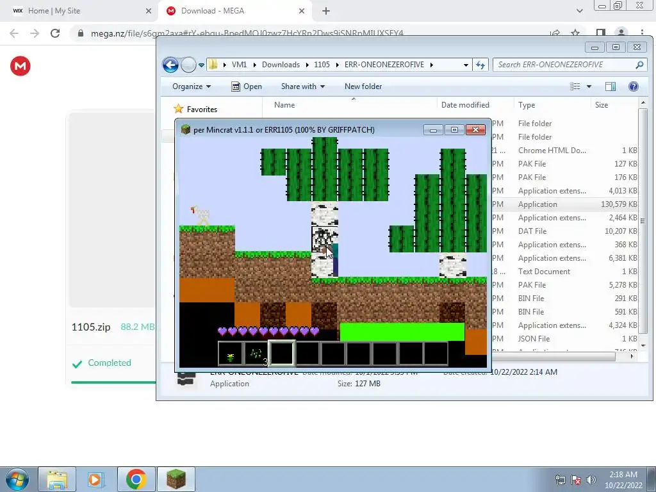Click the bright green bar in the game
The image size is (656, 492).
(x=402, y=332)
